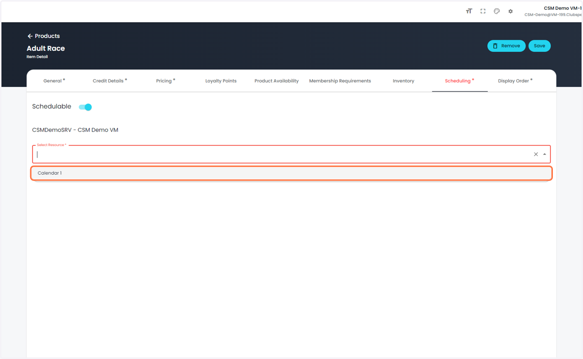Collapse the Select Resource dropdown arrow
This screenshot has width=583, height=359.
coord(545,154)
